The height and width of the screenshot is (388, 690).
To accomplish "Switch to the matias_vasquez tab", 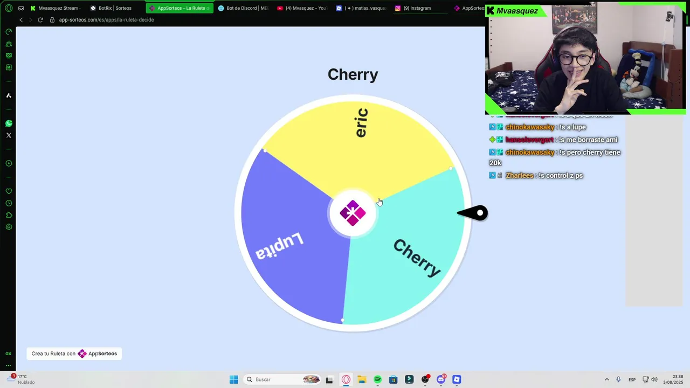I will click(x=361, y=8).
